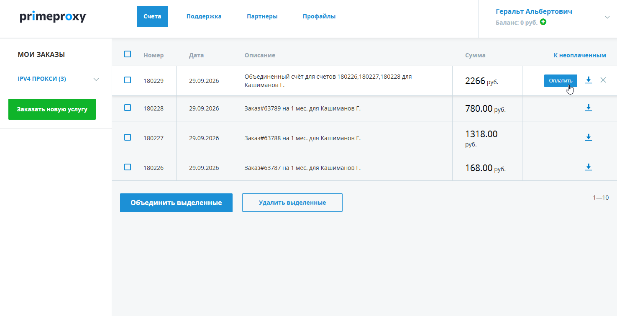Click the Геральт Альбертович profile name
Viewport: 617px width, 316px height.
(x=534, y=11)
